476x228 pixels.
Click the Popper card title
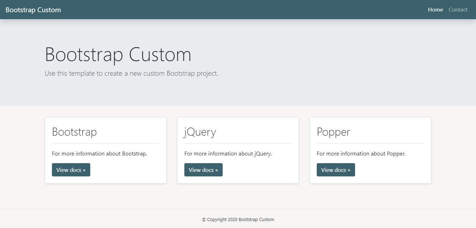[333, 132]
